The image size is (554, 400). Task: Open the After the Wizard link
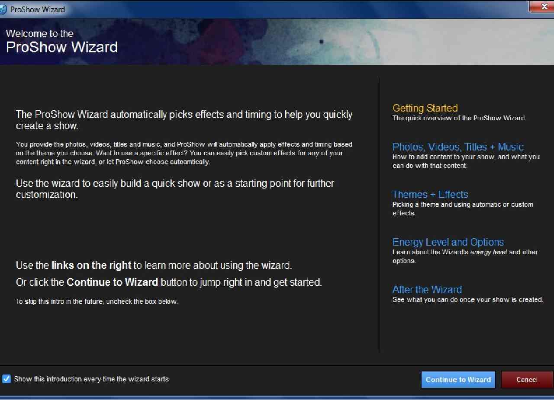tap(427, 290)
